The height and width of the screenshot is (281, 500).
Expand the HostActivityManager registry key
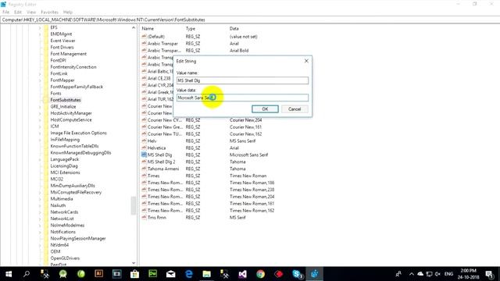pos(40,113)
